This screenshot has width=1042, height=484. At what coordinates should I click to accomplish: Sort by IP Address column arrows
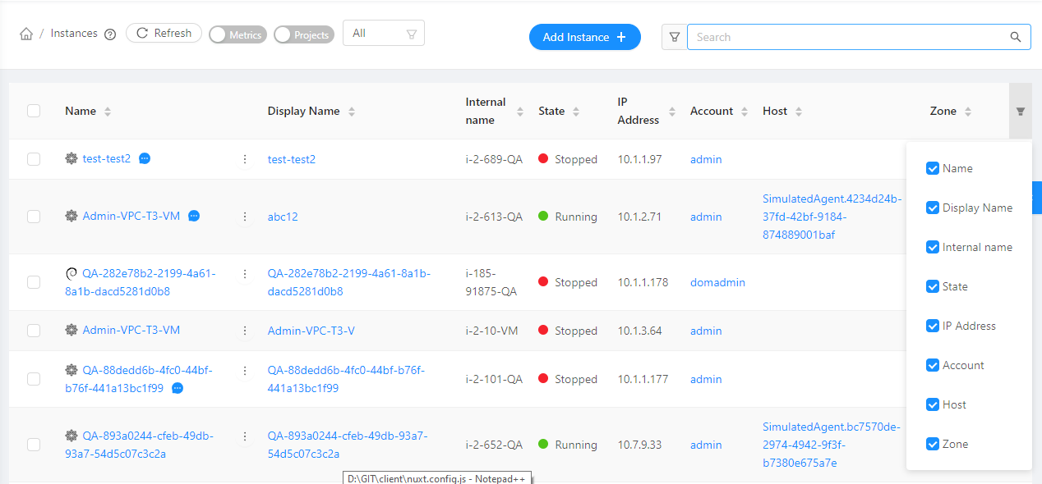[x=672, y=112]
